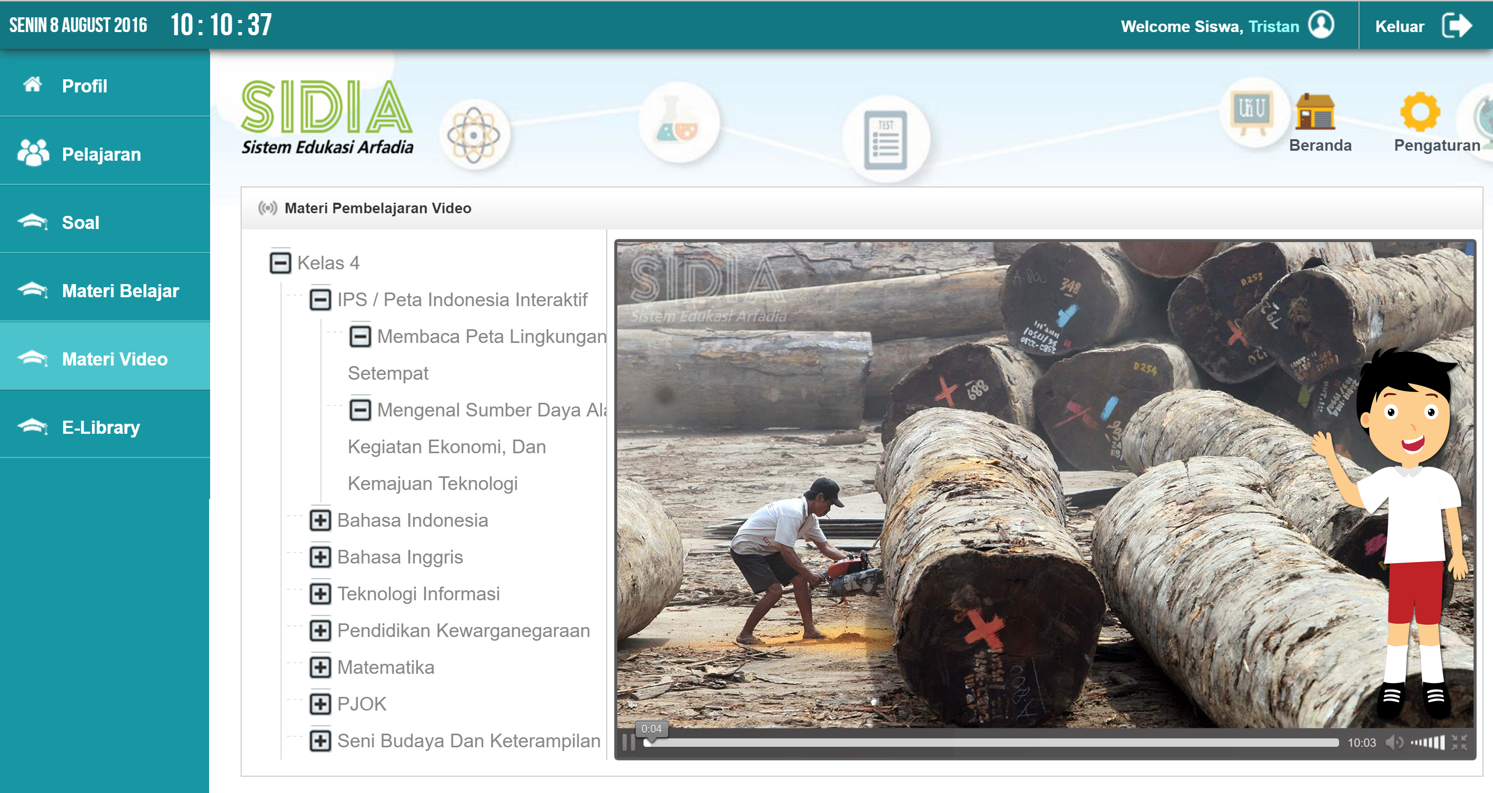Select Membaca Peta Lingkungan label

[x=492, y=336]
